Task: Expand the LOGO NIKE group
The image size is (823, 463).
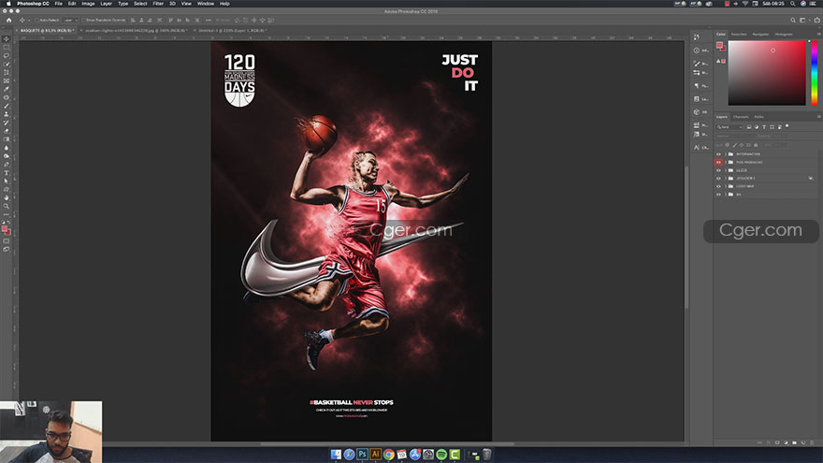Action: [726, 186]
